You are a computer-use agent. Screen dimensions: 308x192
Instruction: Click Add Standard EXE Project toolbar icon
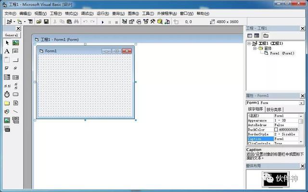click(9, 22)
